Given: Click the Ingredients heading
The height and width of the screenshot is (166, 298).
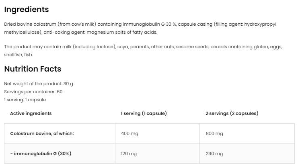Looking at the screenshot, I should (26, 9).
